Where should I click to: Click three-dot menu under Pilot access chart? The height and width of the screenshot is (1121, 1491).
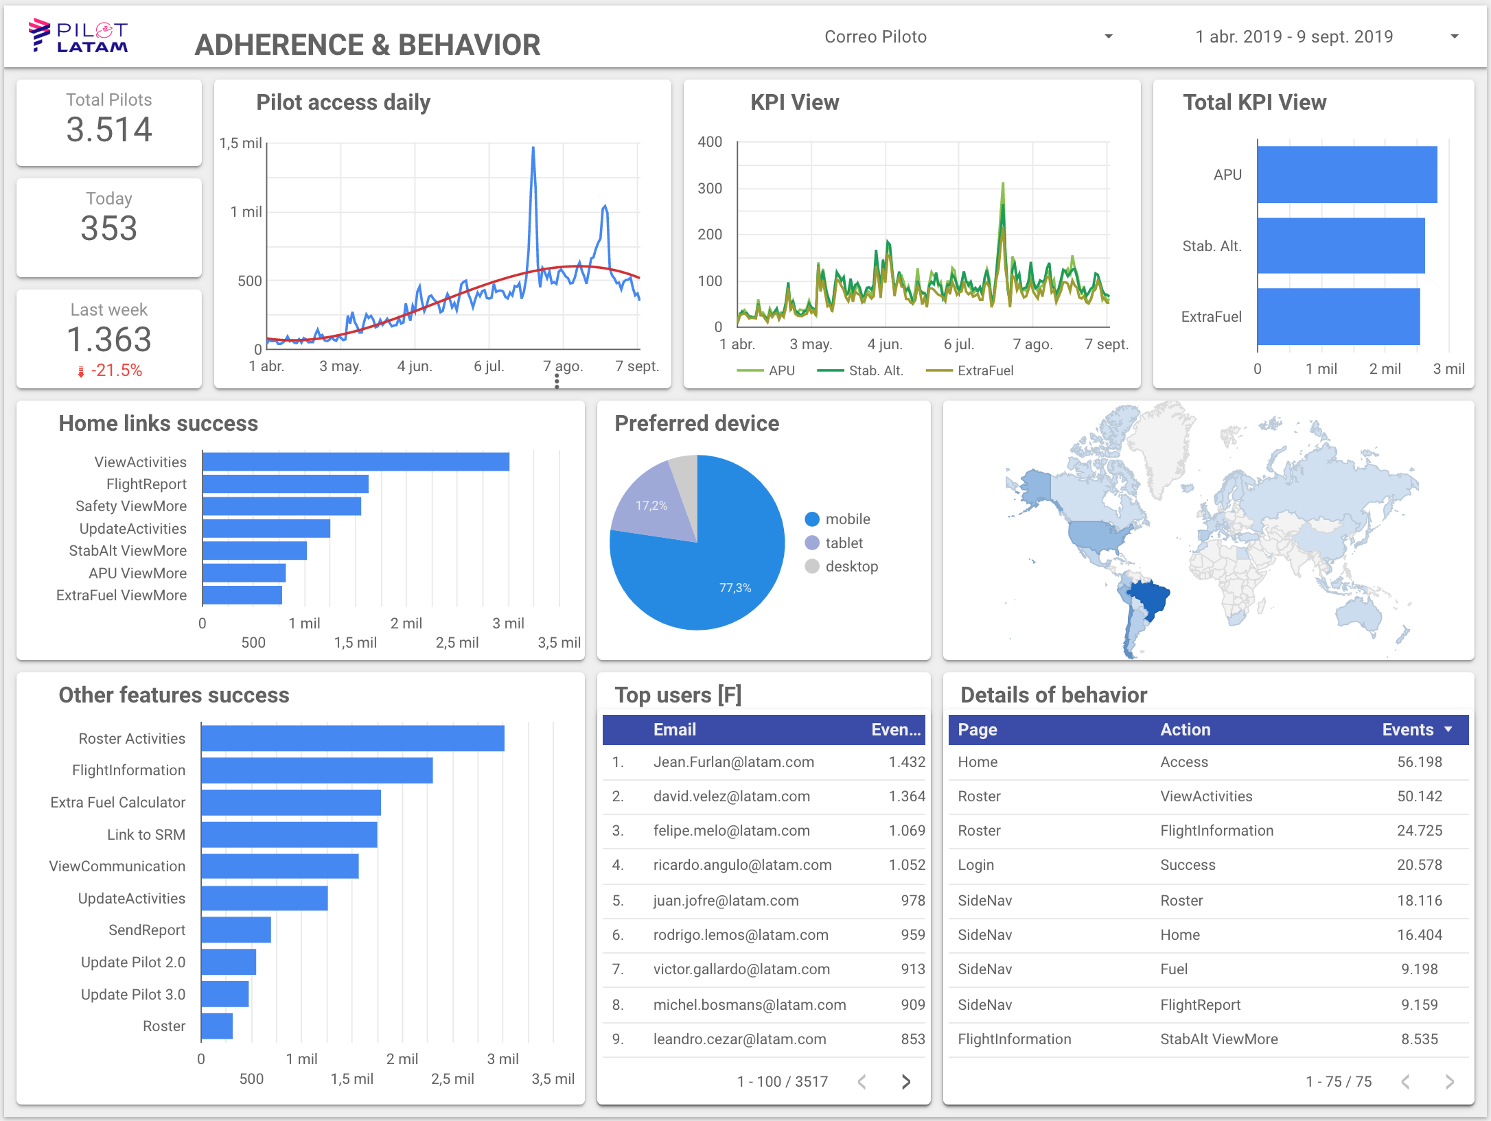(557, 382)
